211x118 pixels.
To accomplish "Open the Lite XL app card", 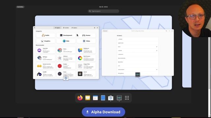I will 86,74.
